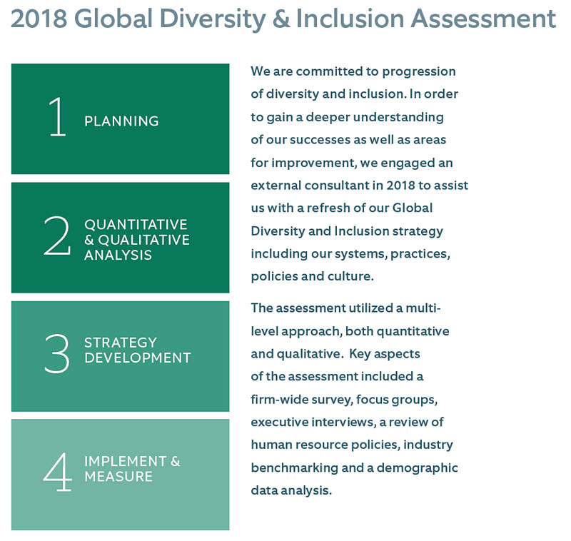The image size is (571, 541).
Task: Click the line 'of our successes as well as areas'
Action: (x=348, y=140)
